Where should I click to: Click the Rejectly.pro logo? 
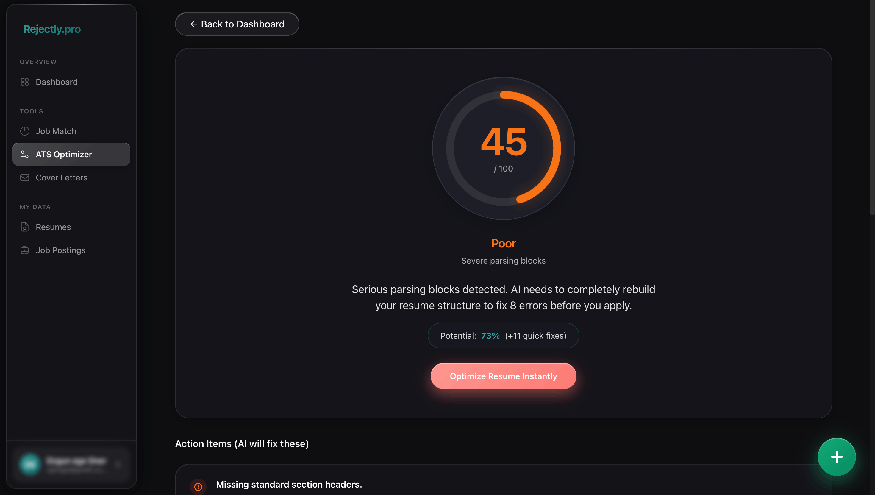(52, 29)
